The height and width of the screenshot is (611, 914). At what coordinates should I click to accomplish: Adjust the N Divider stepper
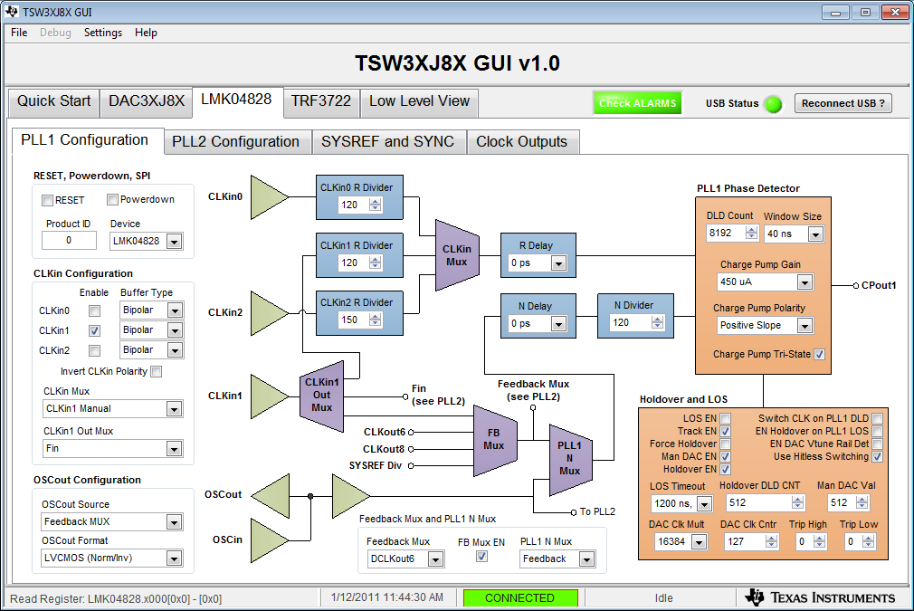click(658, 322)
